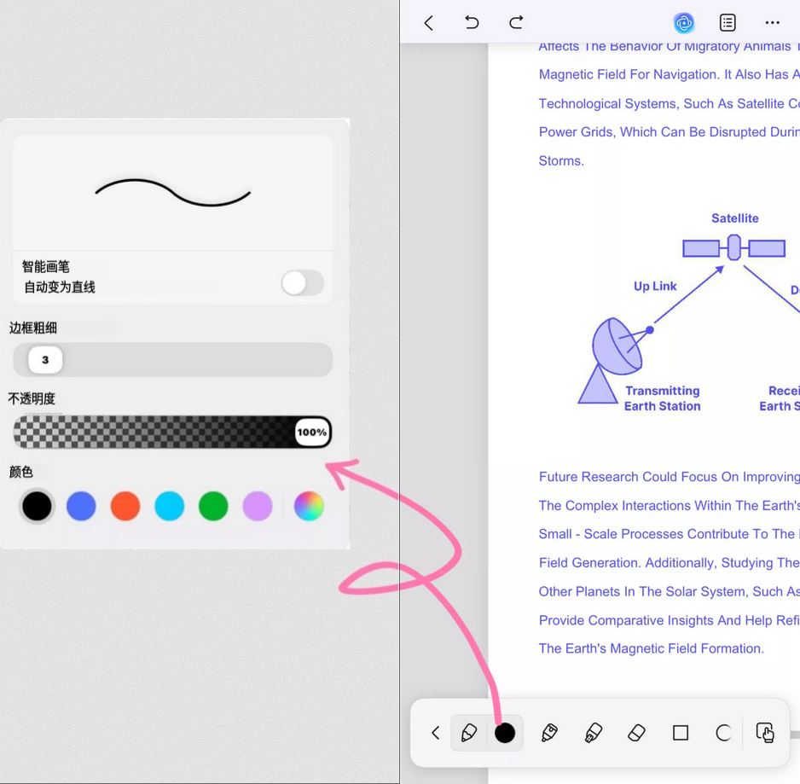
Task: Select the eraser tool
Action: [637, 733]
